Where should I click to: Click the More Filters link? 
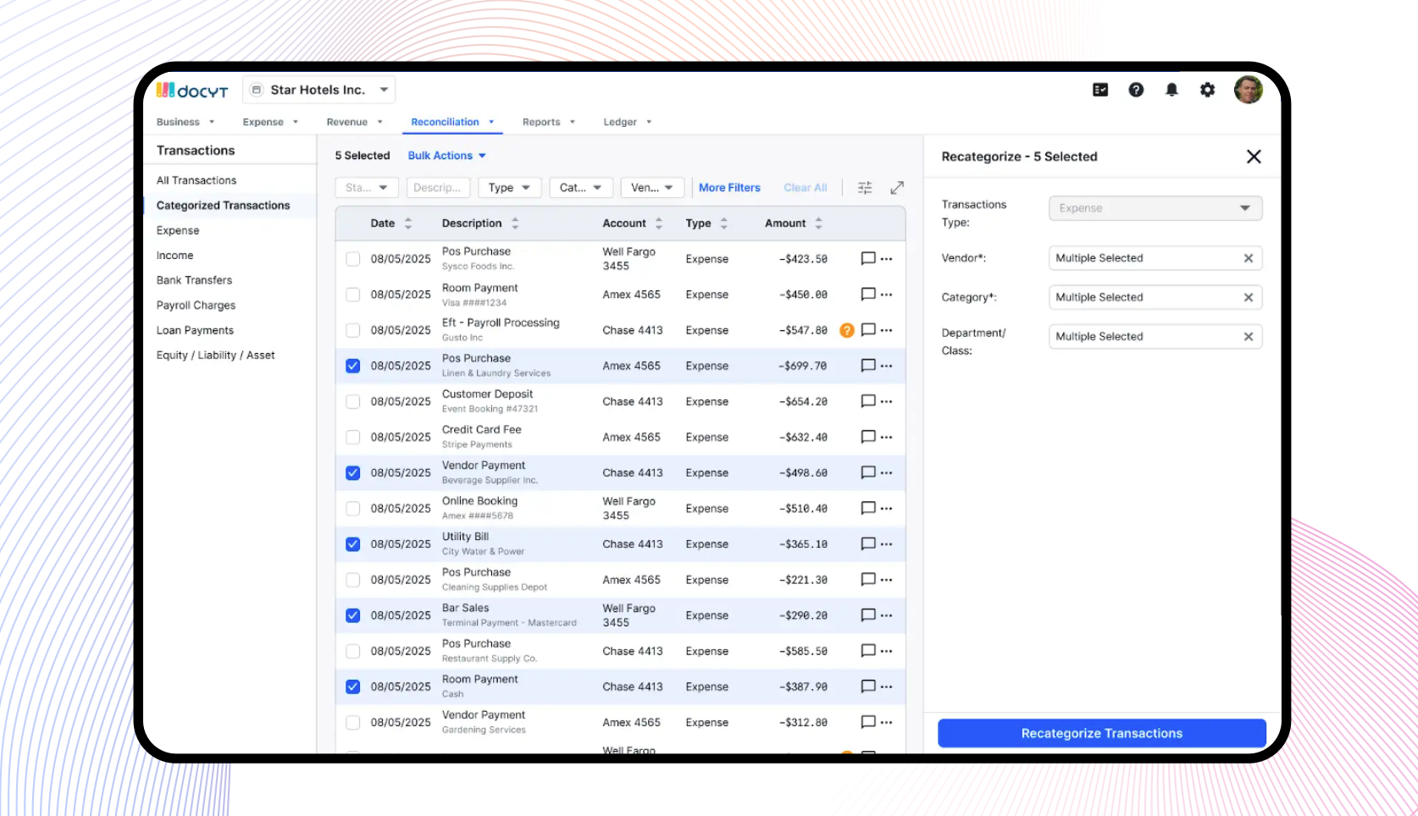(x=729, y=188)
